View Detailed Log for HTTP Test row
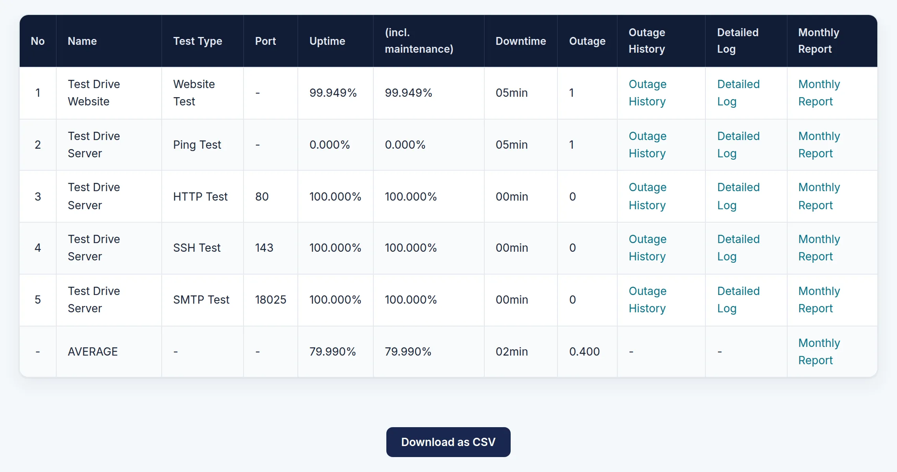The width and height of the screenshot is (897, 472). [x=738, y=196]
